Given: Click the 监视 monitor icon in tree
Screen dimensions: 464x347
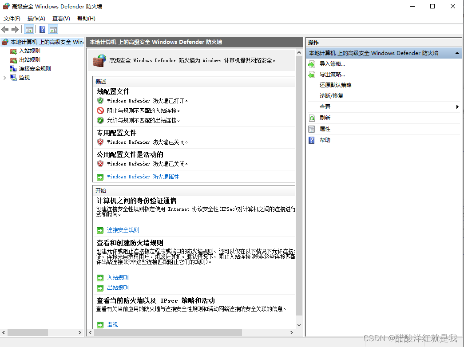Looking at the screenshot, I should click(x=13, y=78).
